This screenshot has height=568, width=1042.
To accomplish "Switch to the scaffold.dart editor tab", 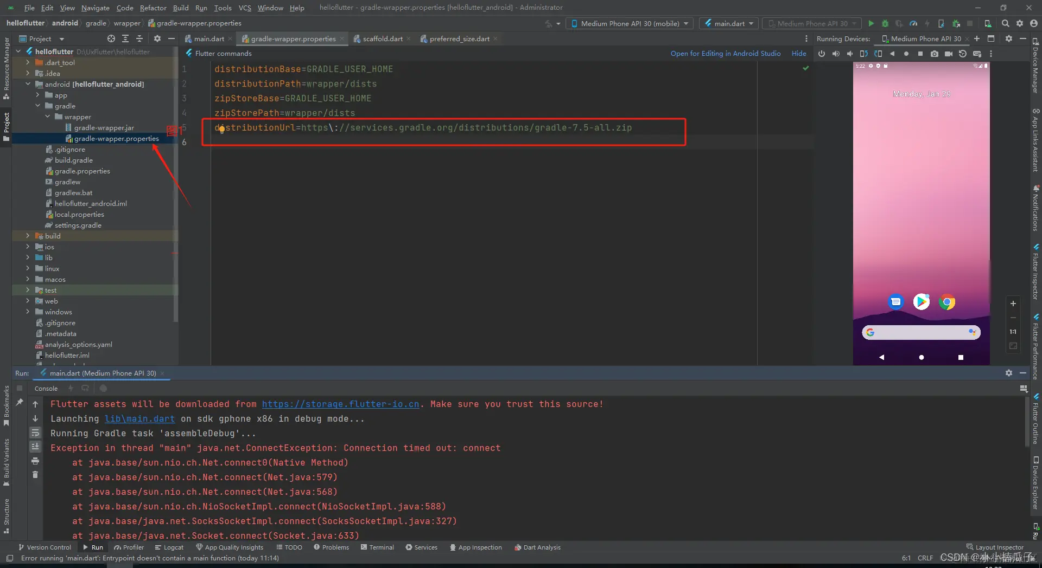I will coord(382,38).
